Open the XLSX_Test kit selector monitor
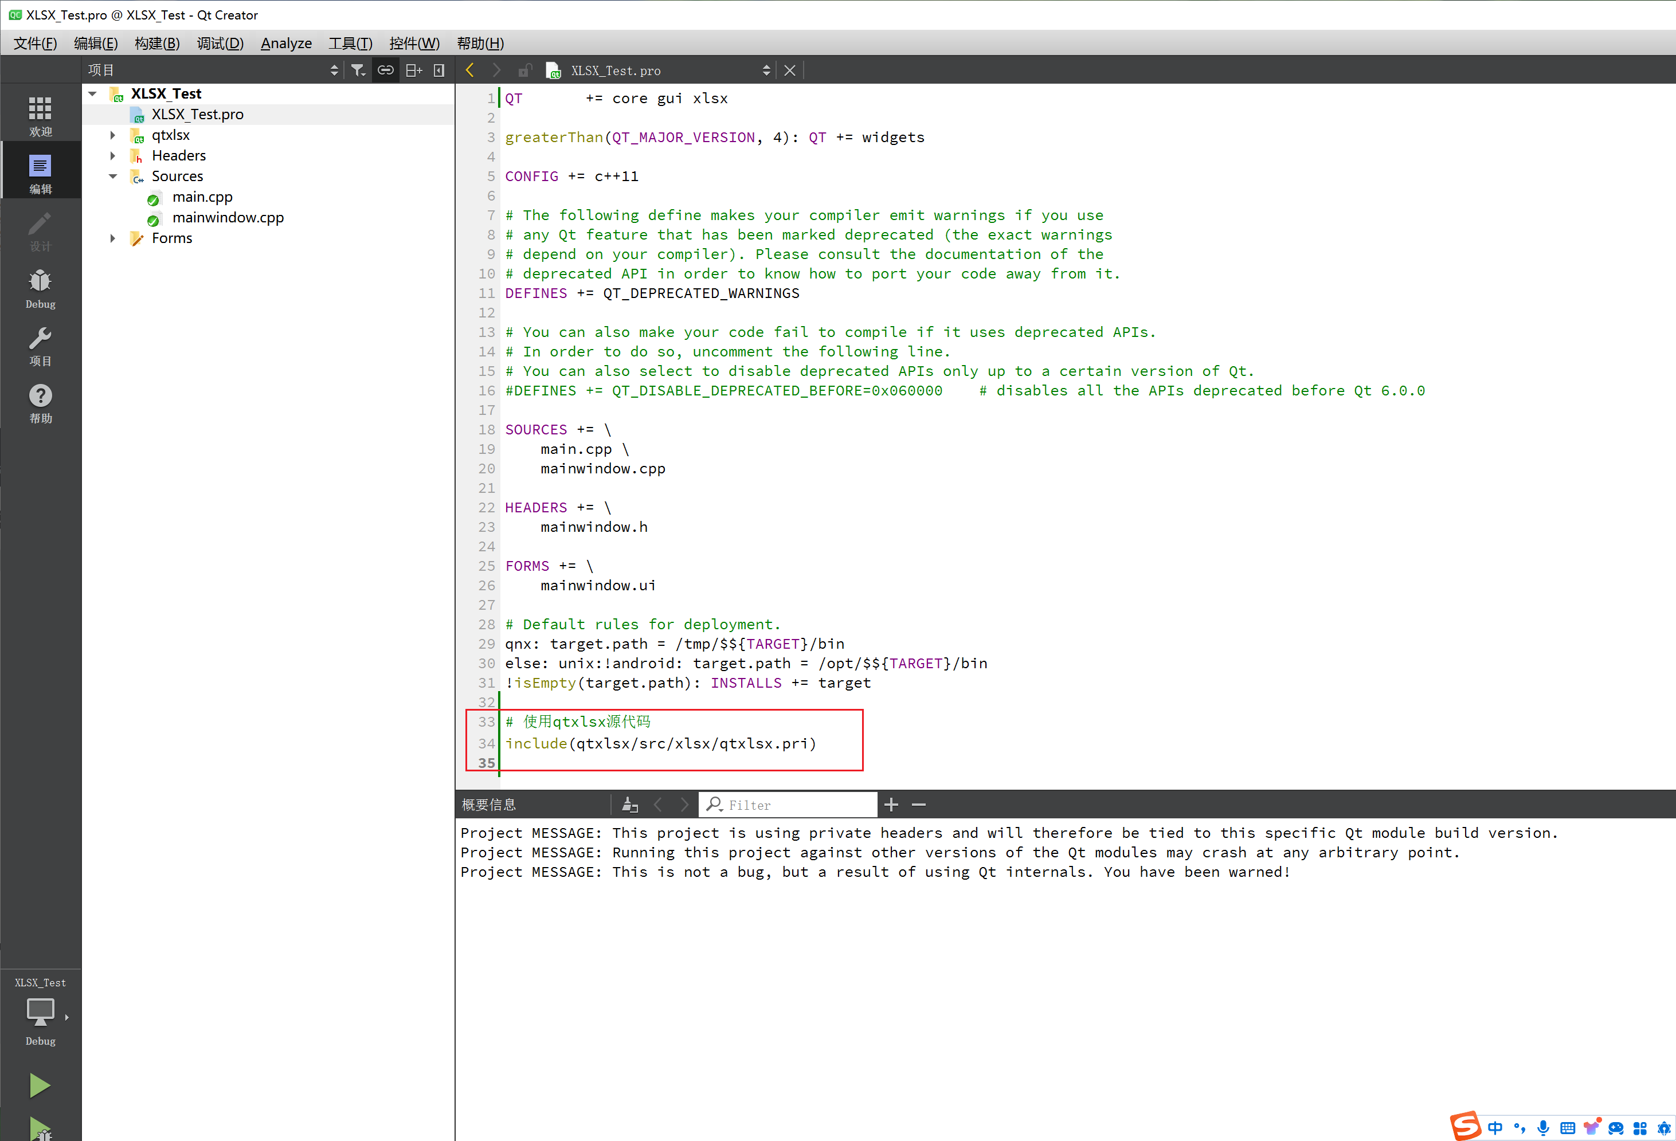 click(x=40, y=1013)
